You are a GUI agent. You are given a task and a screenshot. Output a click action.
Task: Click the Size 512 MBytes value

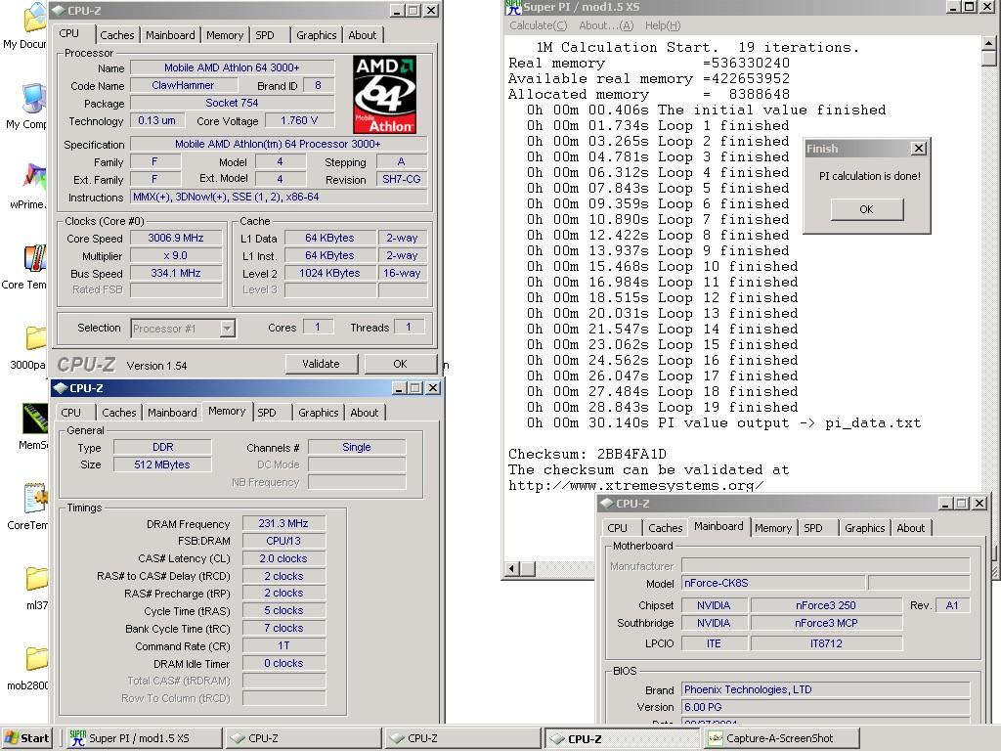(162, 464)
